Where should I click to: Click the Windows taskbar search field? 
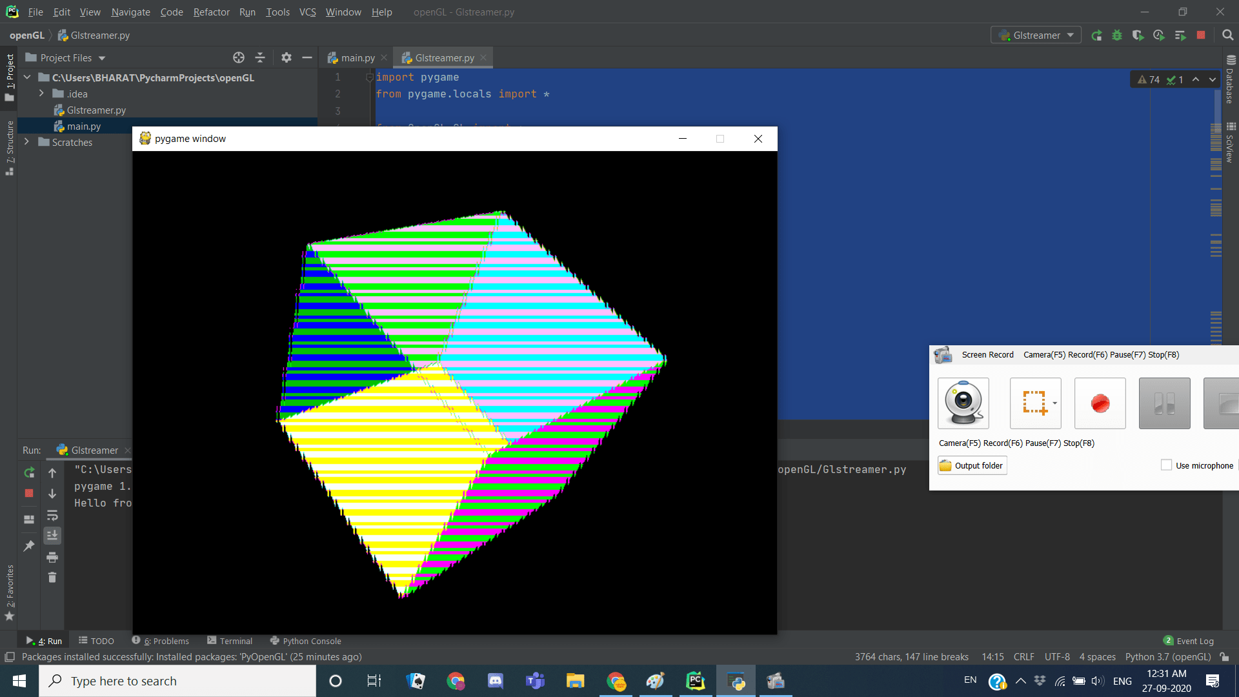click(177, 681)
